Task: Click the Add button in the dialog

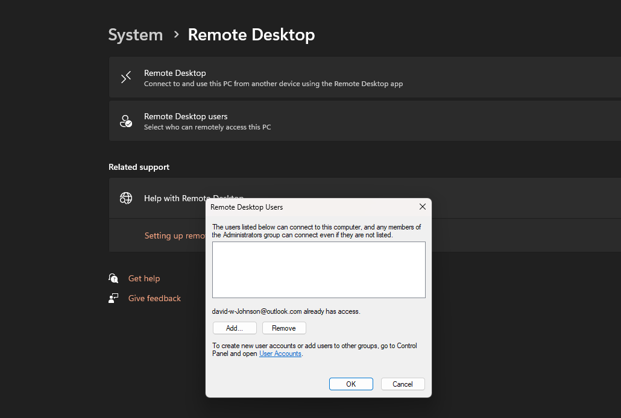Action: (235, 328)
